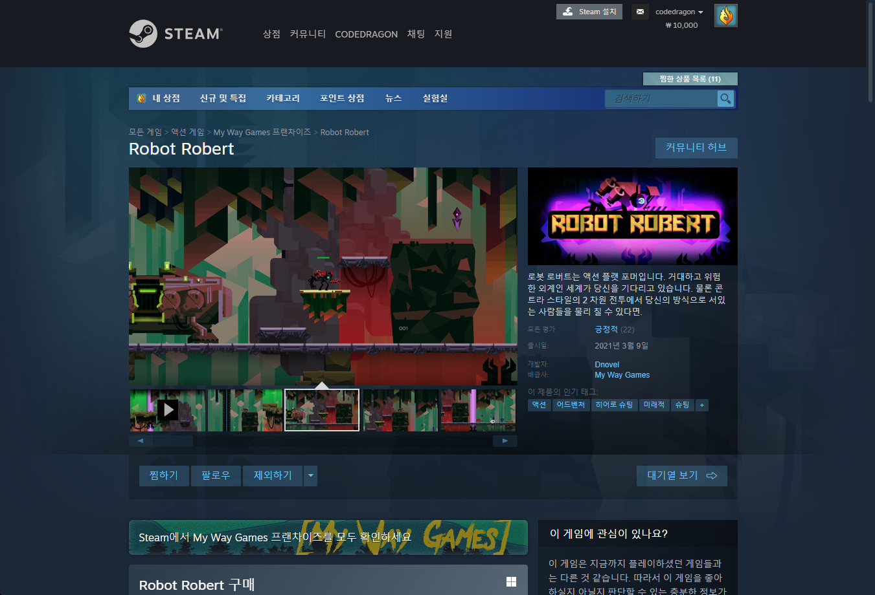Click the 슈팅 tag
The width and height of the screenshot is (875, 595).
682,405
